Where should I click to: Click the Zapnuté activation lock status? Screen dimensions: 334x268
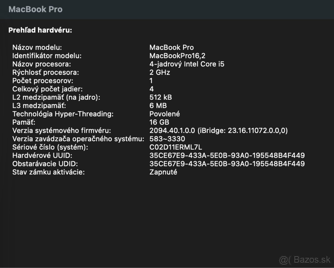coord(163,172)
